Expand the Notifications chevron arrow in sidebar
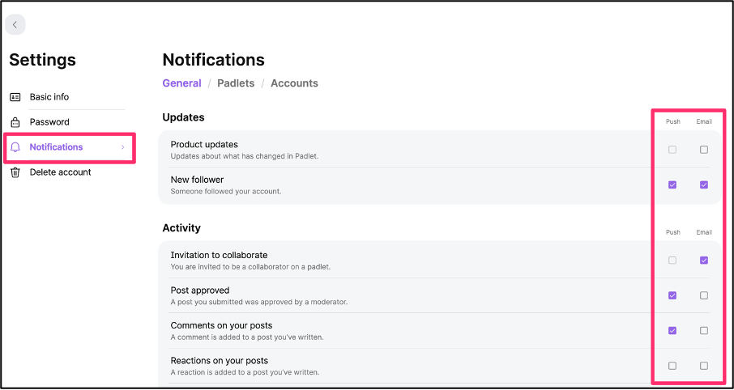734x390 pixels. (x=122, y=147)
